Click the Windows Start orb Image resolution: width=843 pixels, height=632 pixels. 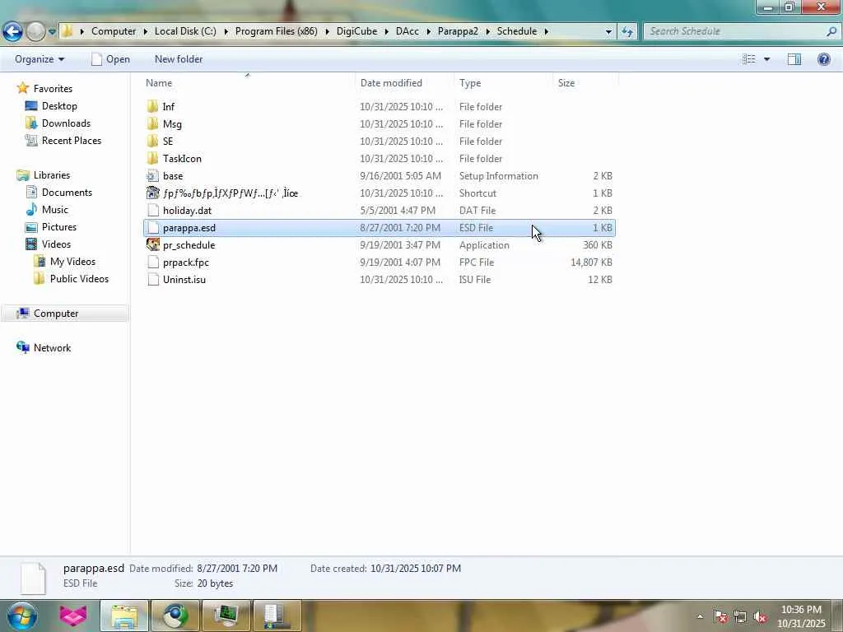tap(22, 616)
